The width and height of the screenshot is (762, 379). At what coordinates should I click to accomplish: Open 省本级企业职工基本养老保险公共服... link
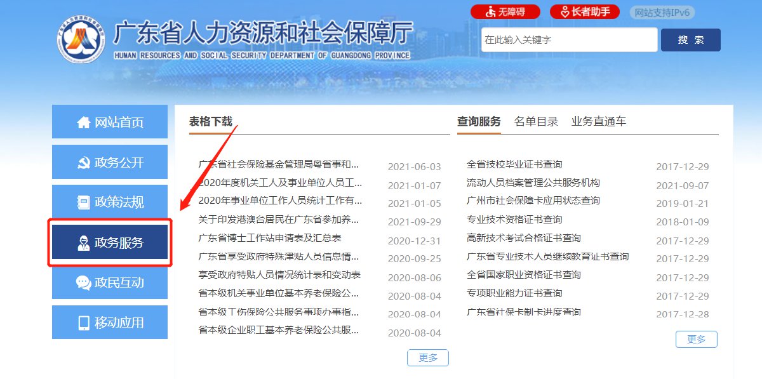click(279, 330)
